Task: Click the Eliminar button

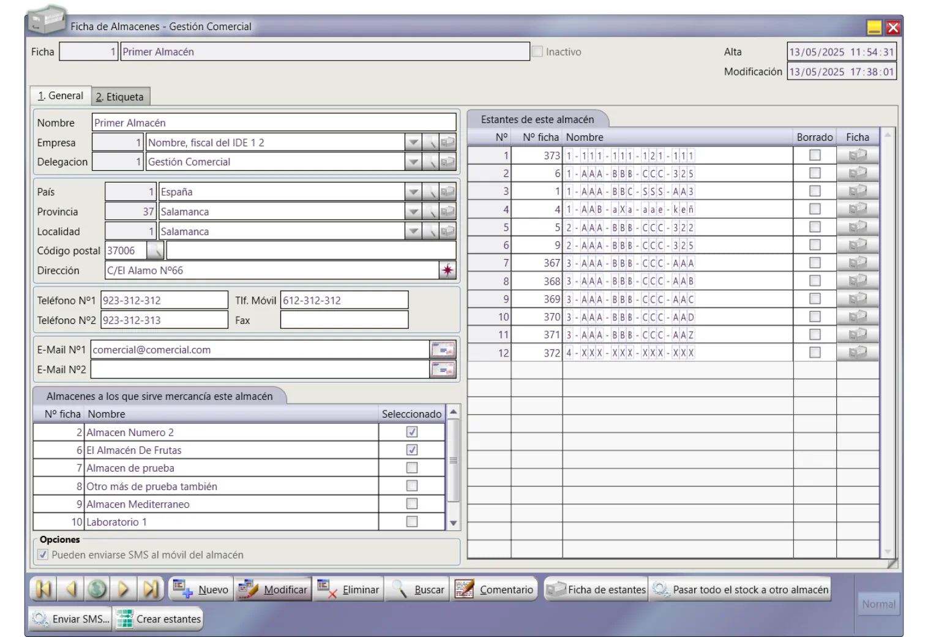Action: [348, 589]
